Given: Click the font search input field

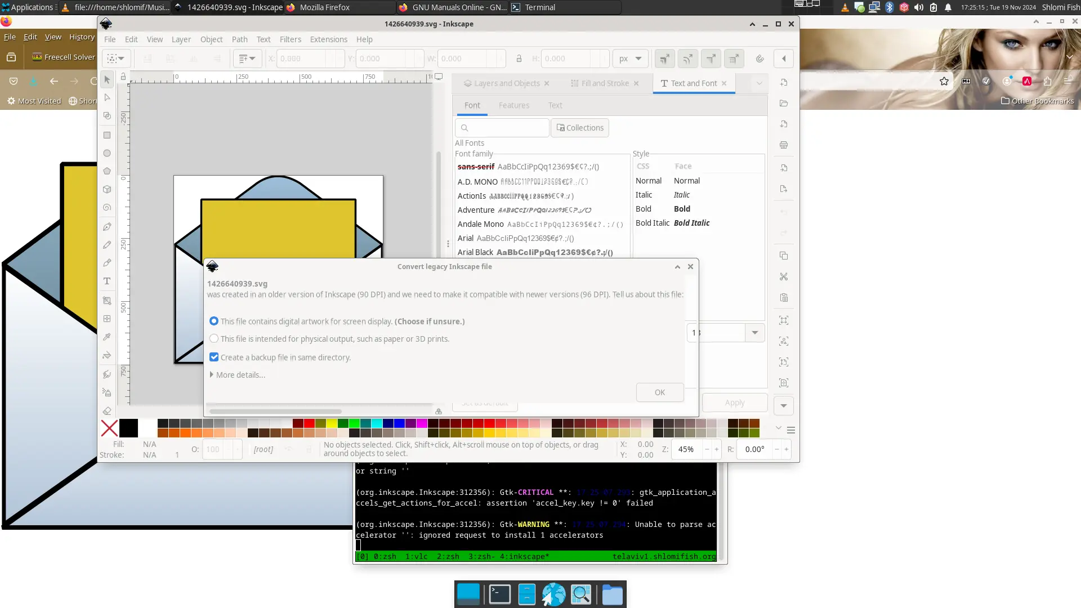Looking at the screenshot, I should pyautogui.click(x=502, y=128).
